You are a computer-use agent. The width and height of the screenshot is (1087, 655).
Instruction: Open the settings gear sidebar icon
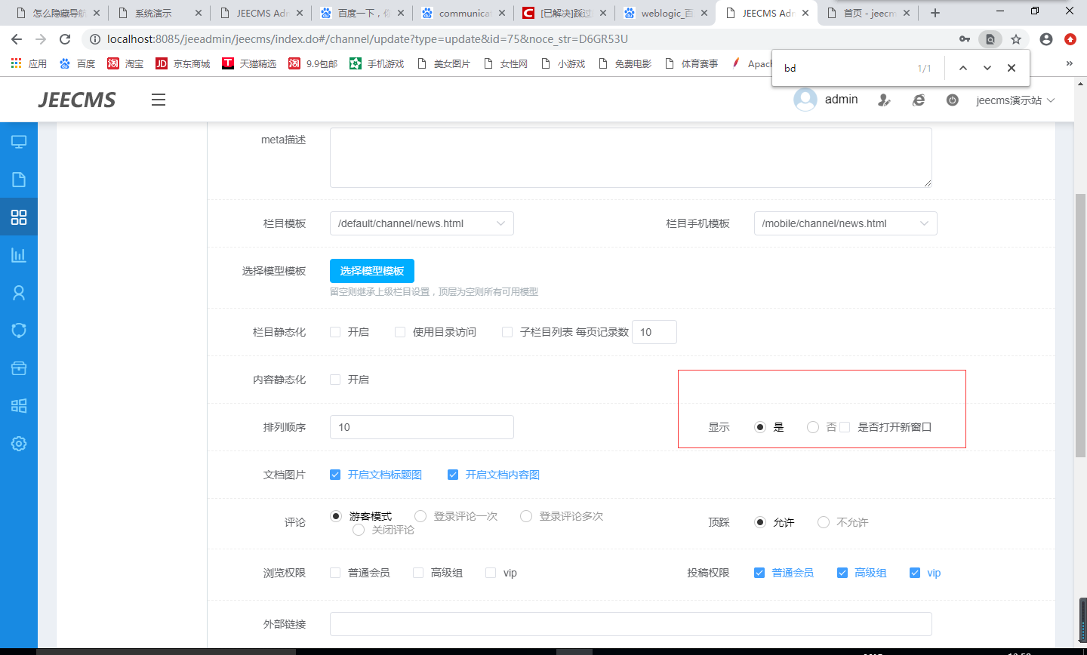tap(19, 444)
